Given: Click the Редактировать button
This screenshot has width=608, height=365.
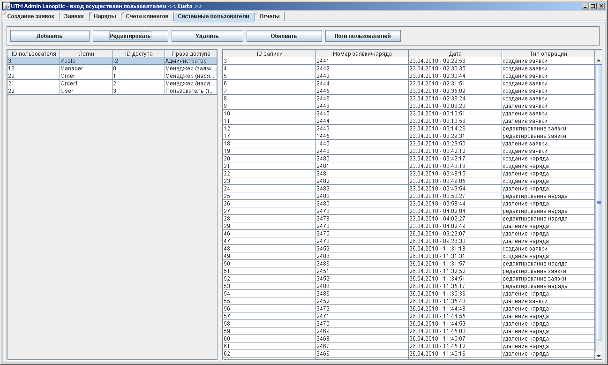Looking at the screenshot, I should pyautogui.click(x=130, y=36).
